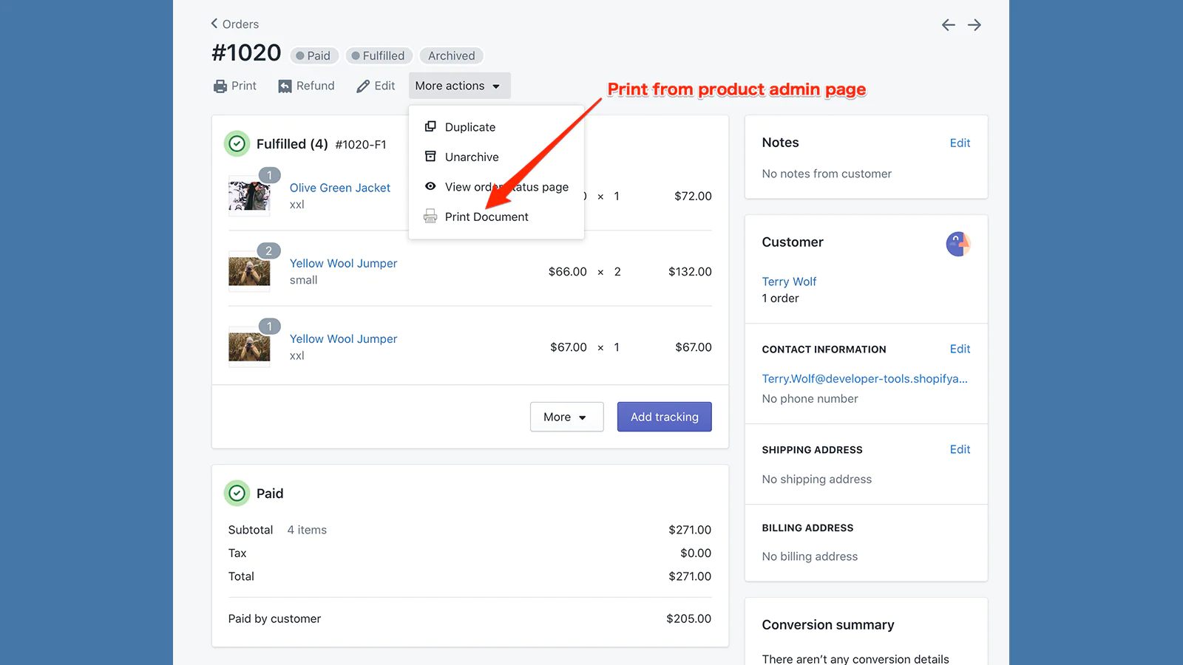This screenshot has width=1183, height=665.
Task: Click the pencil icon beside Edit
Action: point(363,86)
